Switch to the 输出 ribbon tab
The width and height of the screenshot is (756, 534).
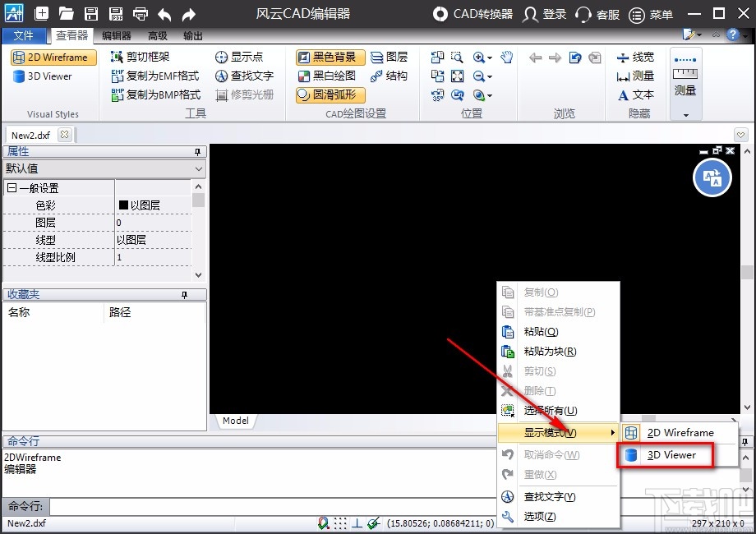click(x=193, y=35)
